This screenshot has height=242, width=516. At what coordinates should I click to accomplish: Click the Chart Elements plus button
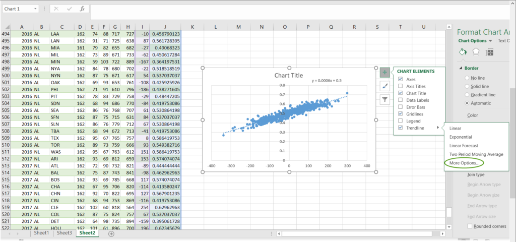click(384, 73)
